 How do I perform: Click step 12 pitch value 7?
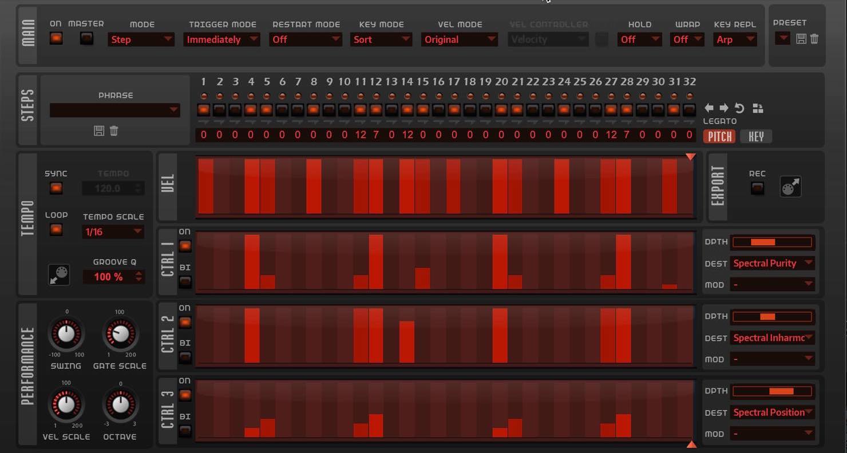tap(376, 135)
